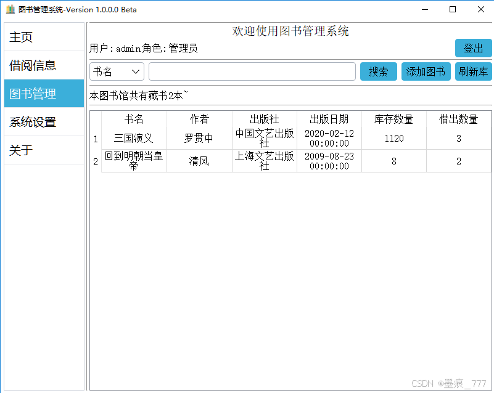Screen dimensions: 494x393
Task: Select the 三国演义 book title cell
Action: point(134,138)
